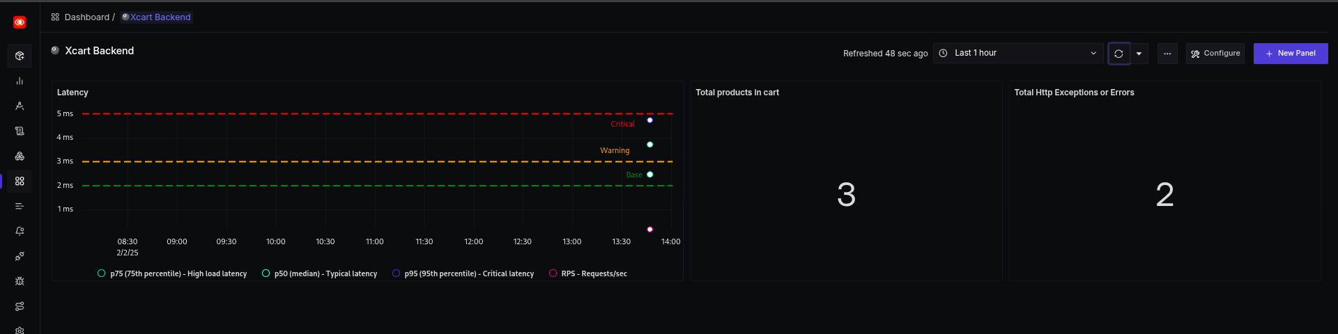Click the Latency panel title
The width and height of the screenshot is (1338, 334).
(x=72, y=93)
